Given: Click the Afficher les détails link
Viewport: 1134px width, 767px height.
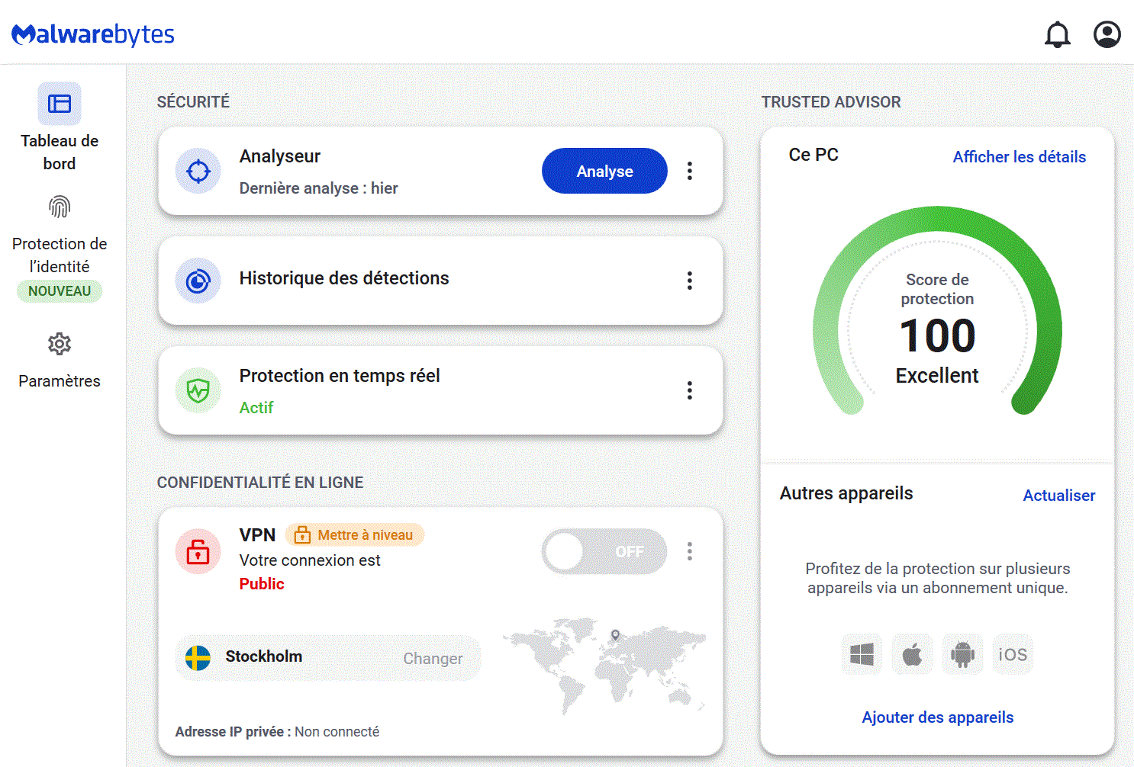Looking at the screenshot, I should pyautogui.click(x=1019, y=157).
